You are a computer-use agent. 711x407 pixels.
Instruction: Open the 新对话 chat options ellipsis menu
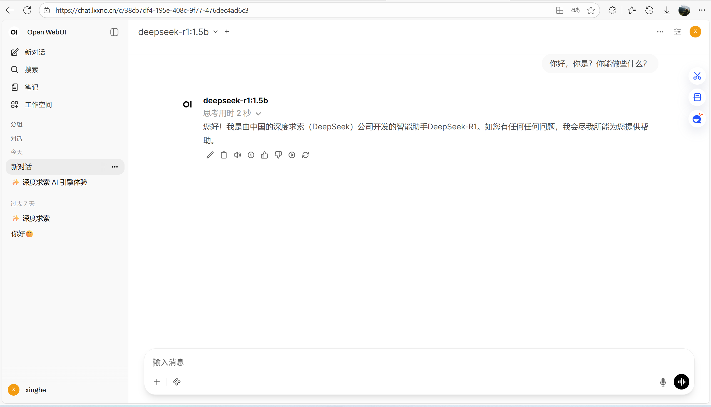[115, 167]
